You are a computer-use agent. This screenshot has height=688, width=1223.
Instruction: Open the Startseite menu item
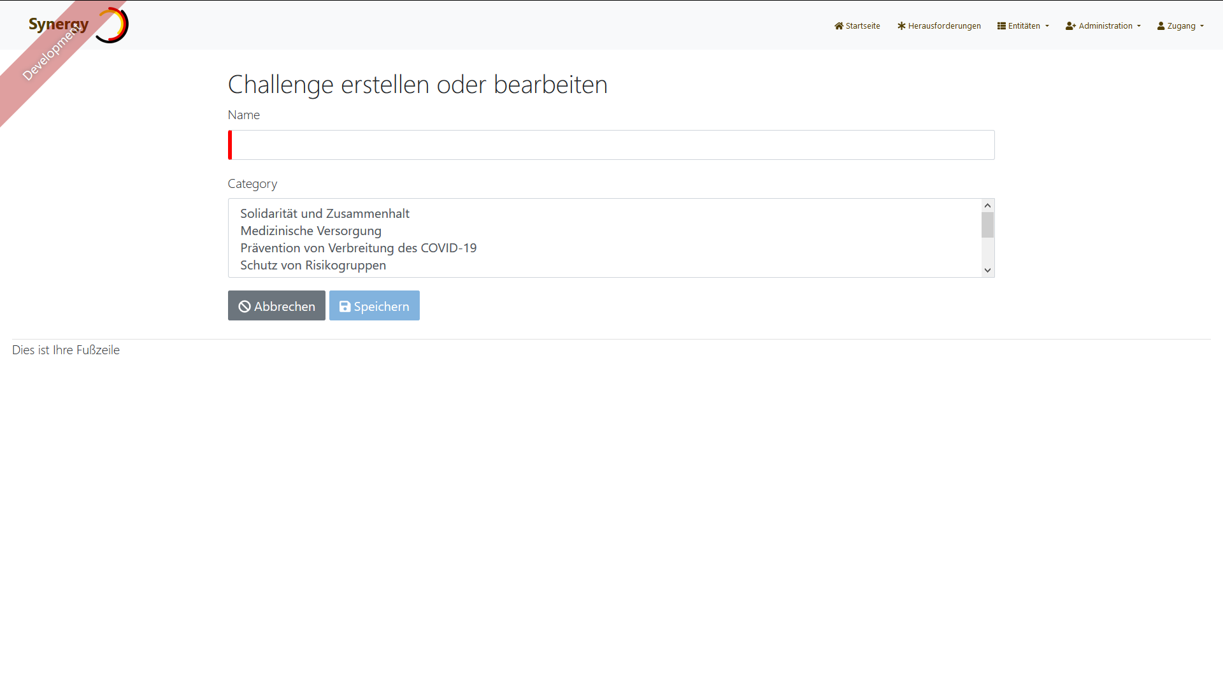pos(862,26)
